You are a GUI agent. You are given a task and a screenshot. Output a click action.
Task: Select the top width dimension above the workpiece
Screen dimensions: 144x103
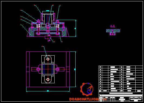[x=48, y=11]
